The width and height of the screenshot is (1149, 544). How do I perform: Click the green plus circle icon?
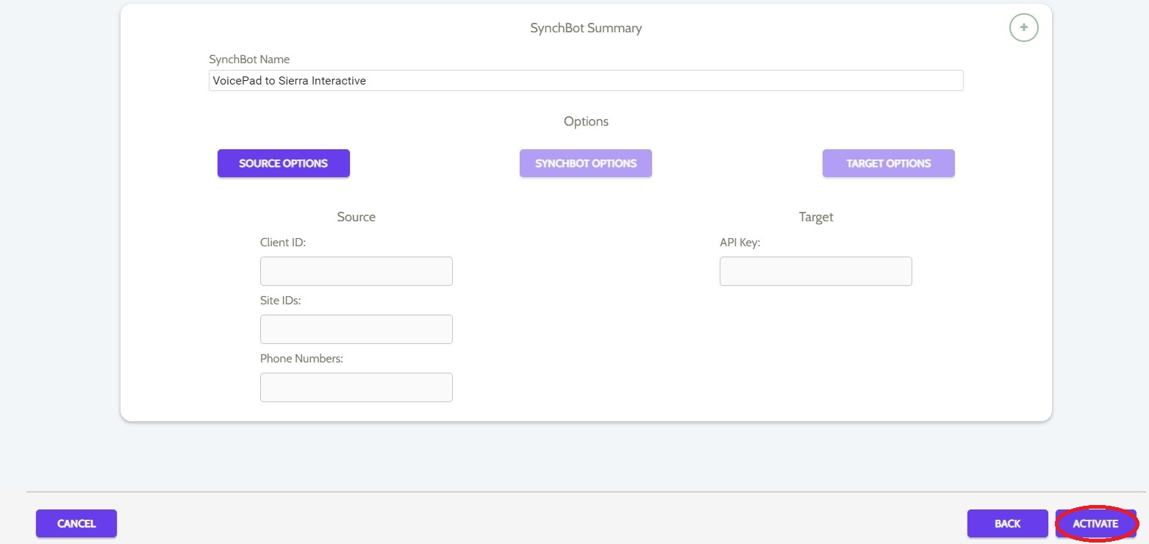1023,28
